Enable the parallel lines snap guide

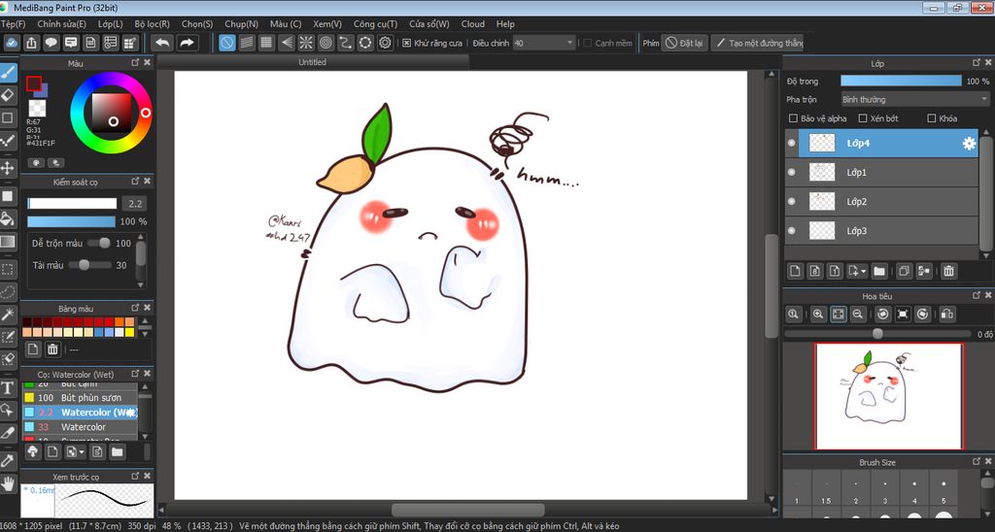point(247,43)
